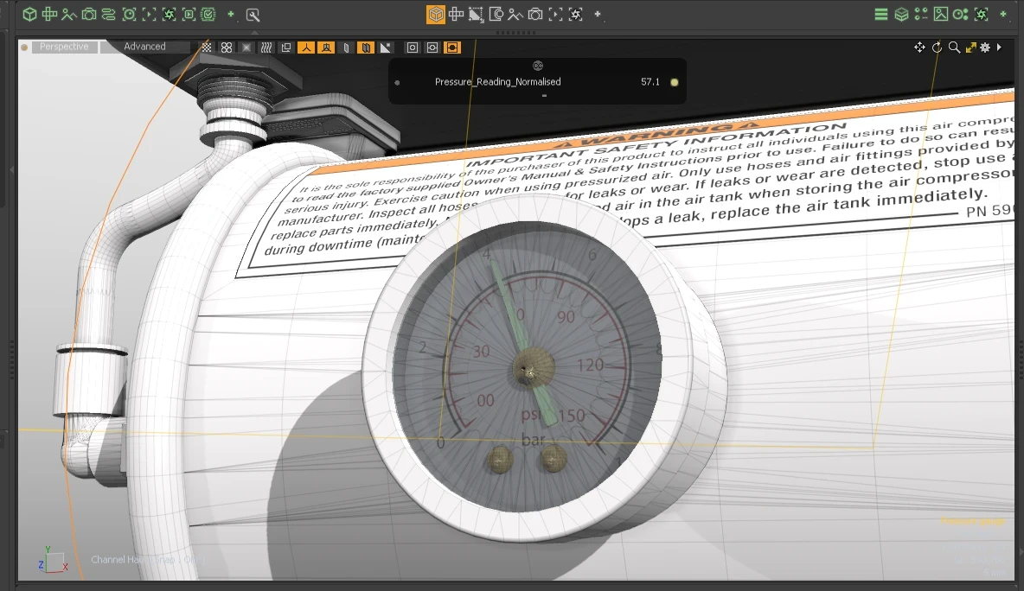1024x591 pixels.
Task: Toggle the orange person display mode in viewport bar
Action: (304, 48)
